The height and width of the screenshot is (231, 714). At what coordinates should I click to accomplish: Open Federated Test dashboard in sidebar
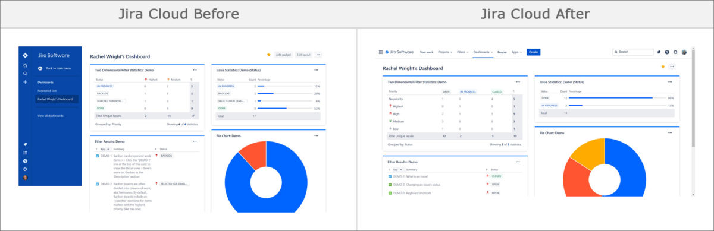(x=48, y=90)
